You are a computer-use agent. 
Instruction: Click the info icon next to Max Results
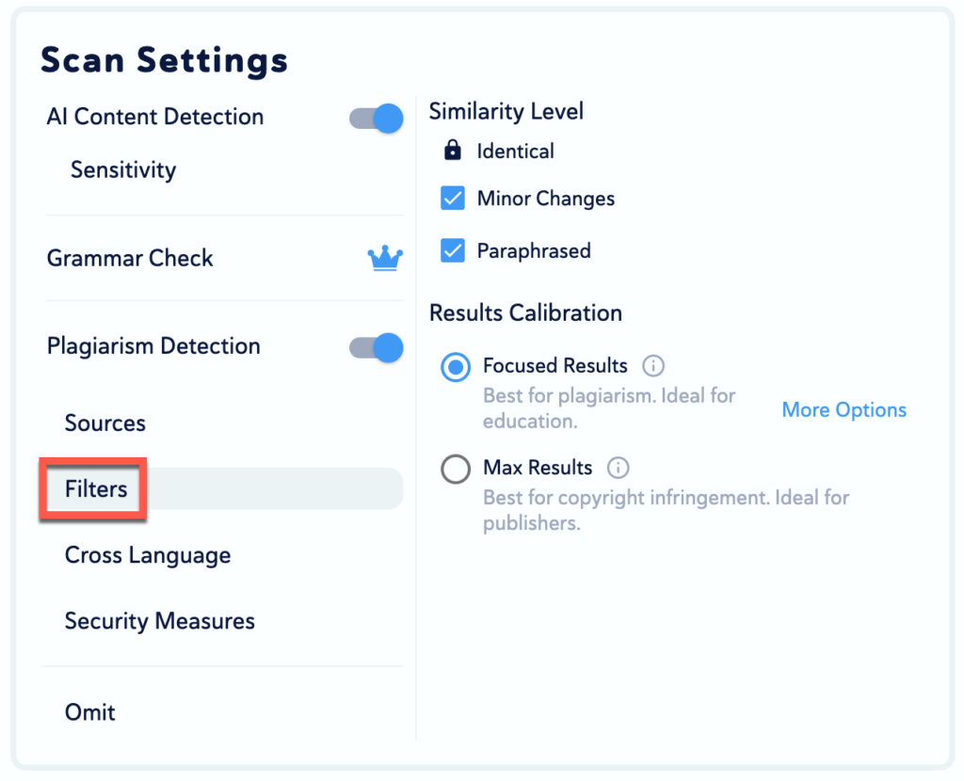pyautogui.click(x=619, y=468)
